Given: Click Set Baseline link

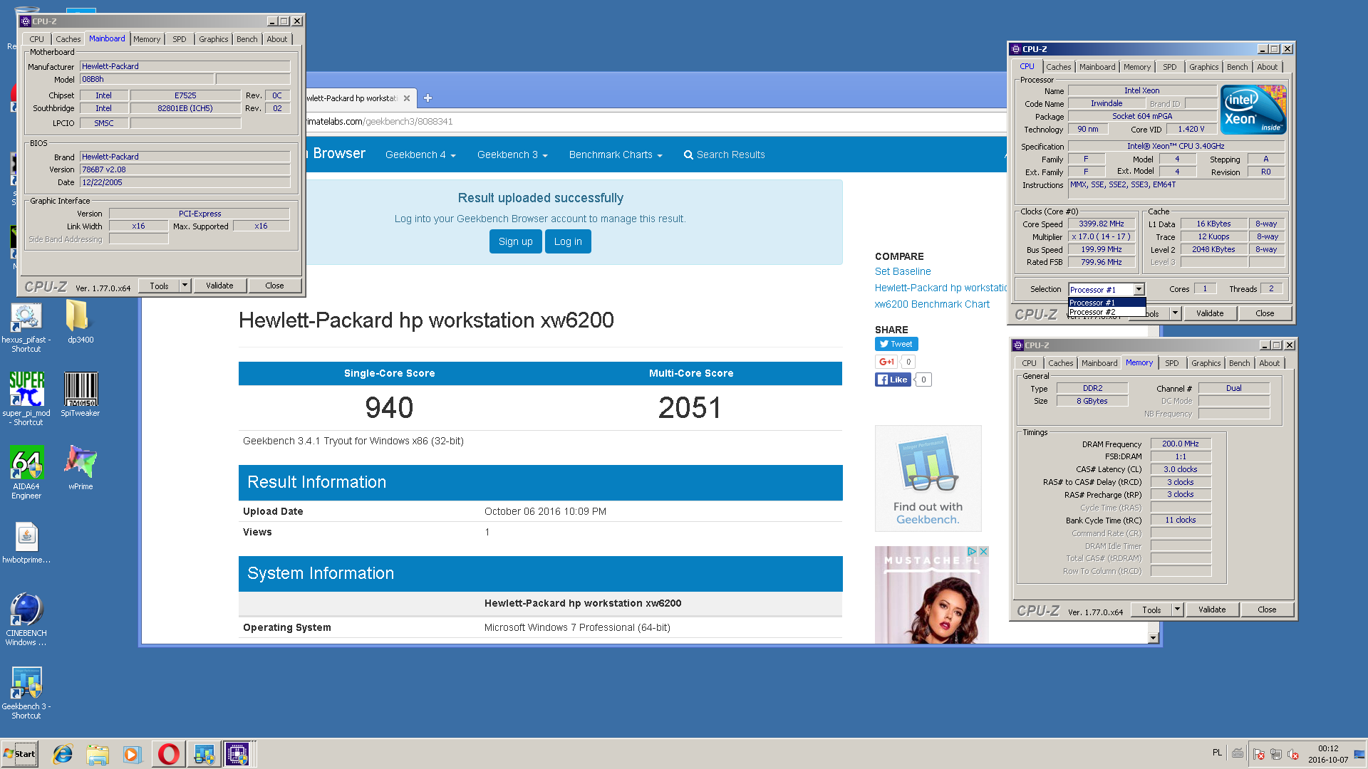Looking at the screenshot, I should (902, 271).
